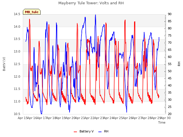This screenshot has height=137, width=183.
Task: Click the Apr 25 date label
Action: [x=118, y=118]
